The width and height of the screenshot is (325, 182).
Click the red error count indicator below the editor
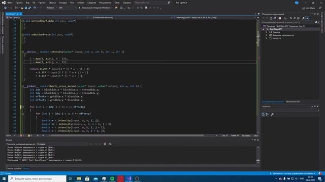[22, 135]
